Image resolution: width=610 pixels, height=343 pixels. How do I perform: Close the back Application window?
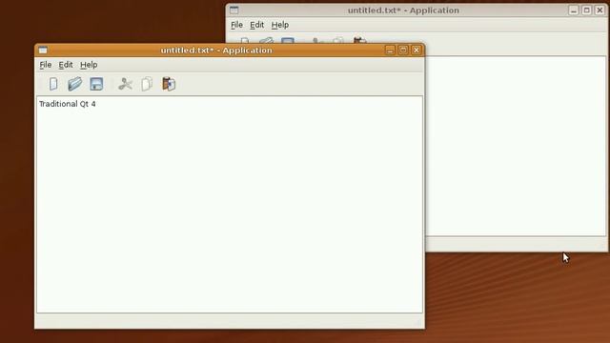point(600,10)
